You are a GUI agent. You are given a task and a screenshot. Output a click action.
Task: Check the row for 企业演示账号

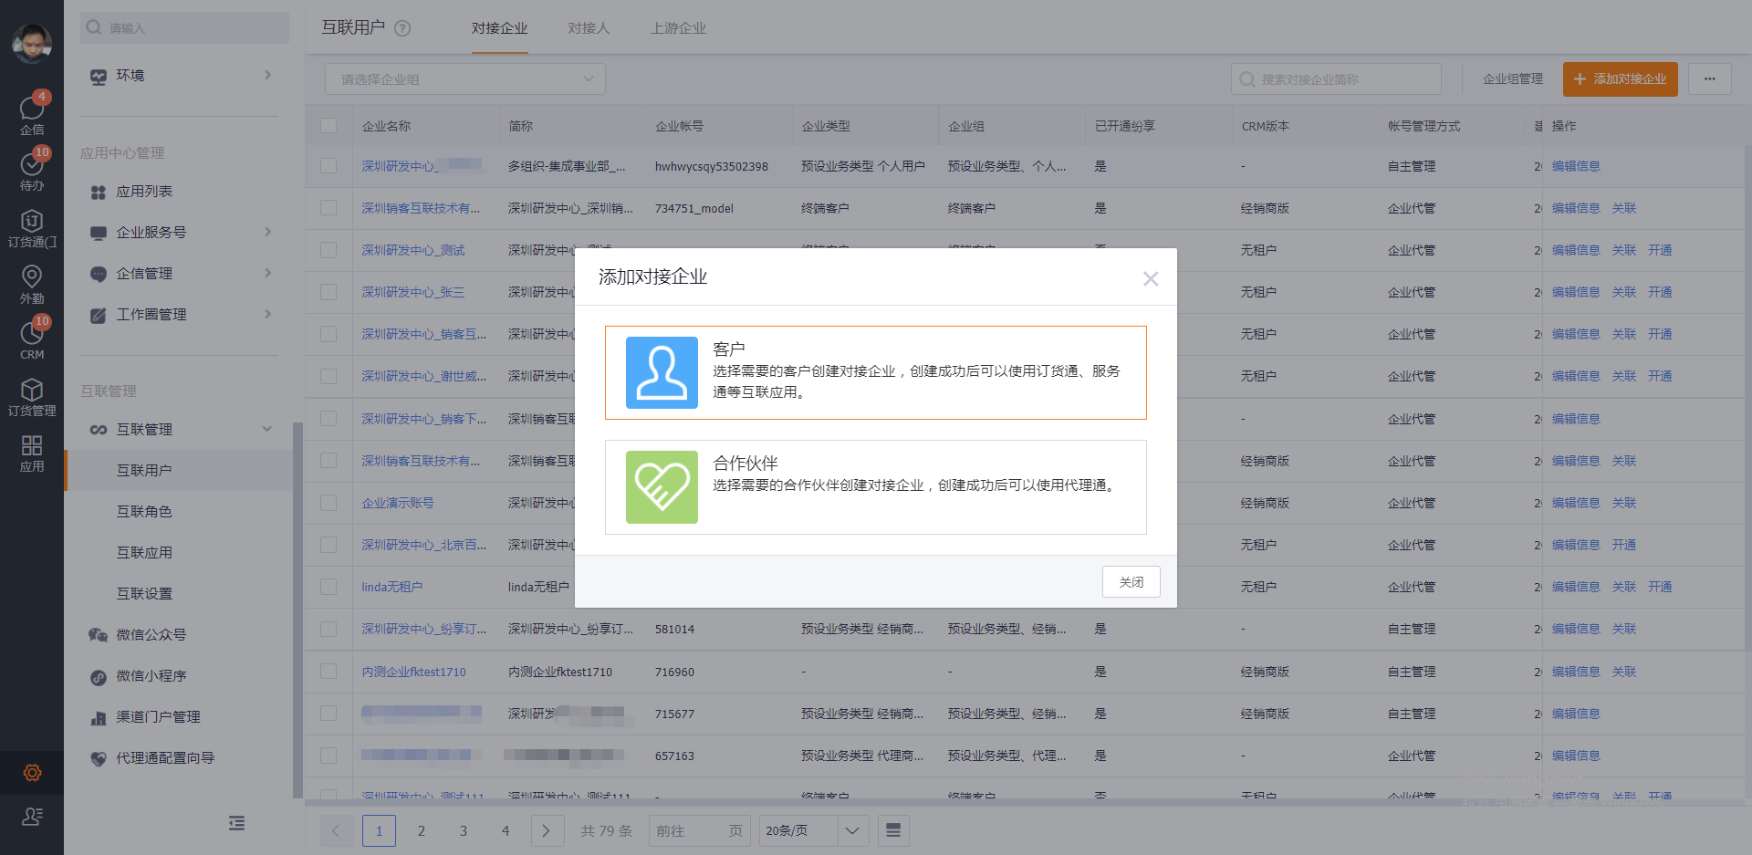pos(328,503)
